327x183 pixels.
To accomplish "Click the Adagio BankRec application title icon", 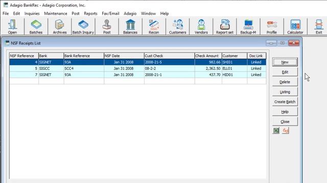I will [x=6, y=5].
